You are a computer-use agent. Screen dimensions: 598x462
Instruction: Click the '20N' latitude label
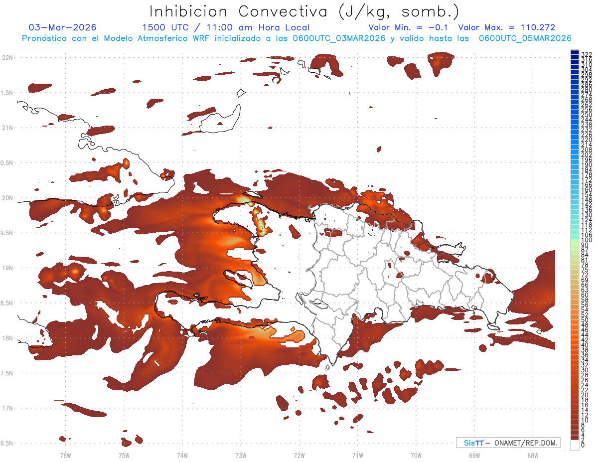click(6, 198)
